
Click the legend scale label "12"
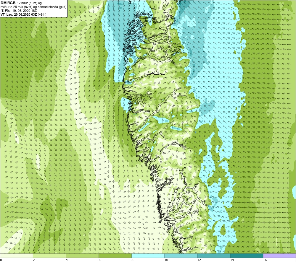(199, 260)
